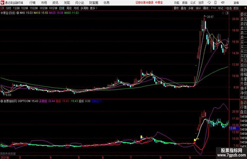
Task: Click the MA20: 16.08 value
Action: pyautogui.click(x=56, y=13)
